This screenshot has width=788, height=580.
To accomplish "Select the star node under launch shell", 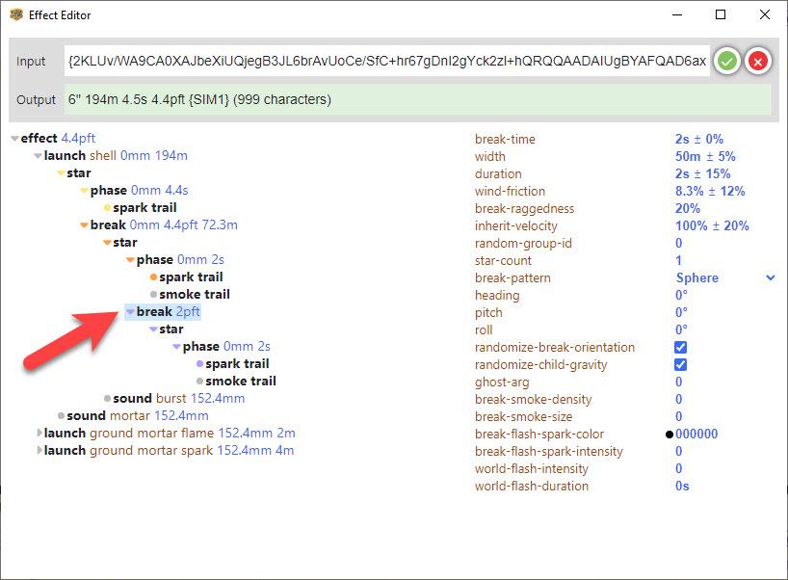I will (x=78, y=173).
